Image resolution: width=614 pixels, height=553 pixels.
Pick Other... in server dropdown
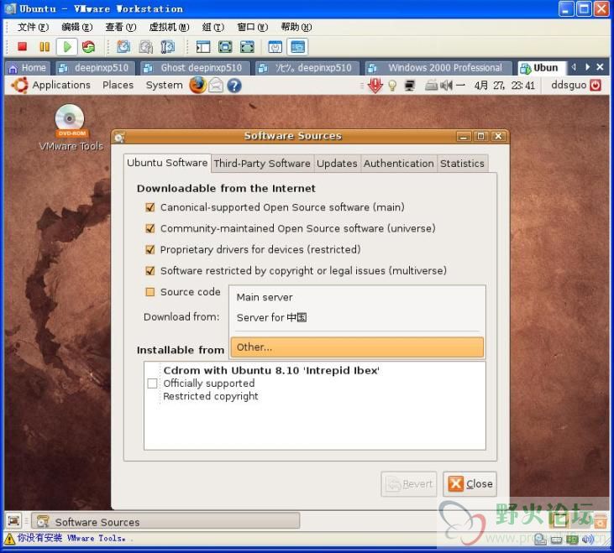(x=357, y=347)
